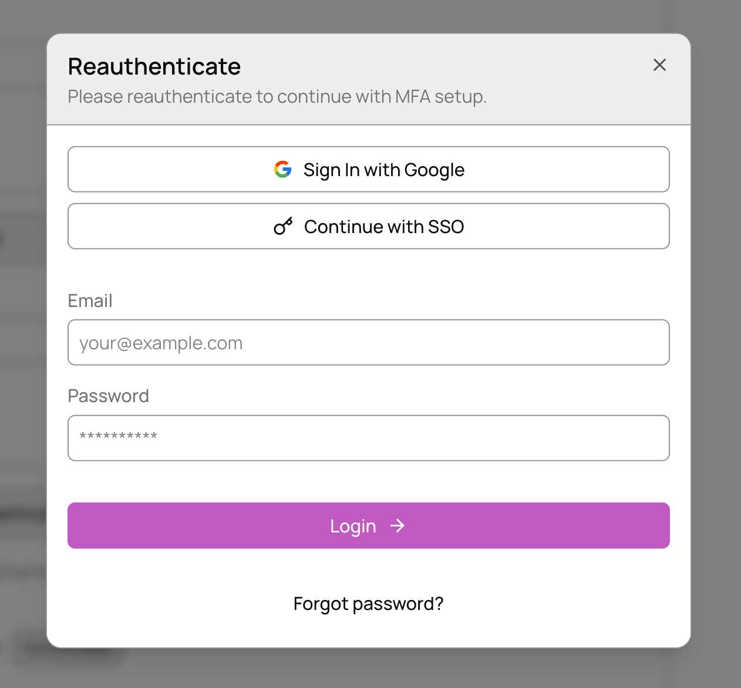Click the word Login on the purple button
The image size is (741, 688).
(x=352, y=526)
